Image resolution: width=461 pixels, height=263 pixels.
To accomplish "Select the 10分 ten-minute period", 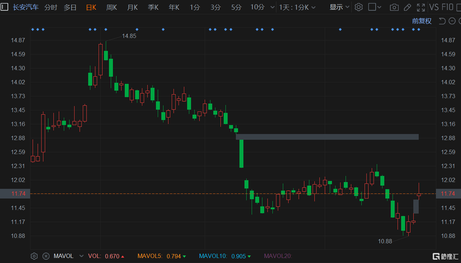I will (x=257, y=7).
